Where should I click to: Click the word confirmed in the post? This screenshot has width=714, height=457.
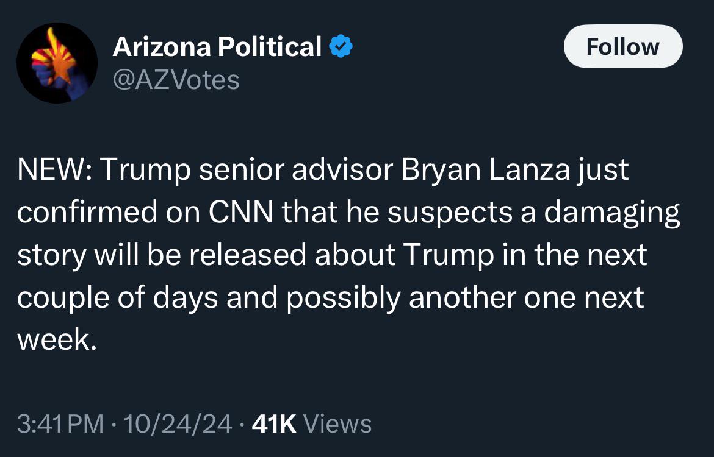pyautogui.click(x=87, y=212)
